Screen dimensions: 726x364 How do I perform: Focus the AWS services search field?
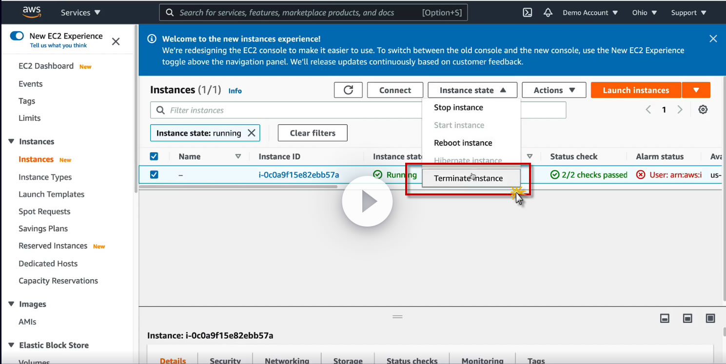(313, 13)
